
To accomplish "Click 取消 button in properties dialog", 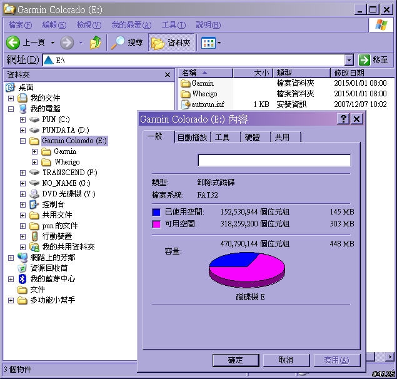I will (x=286, y=360).
